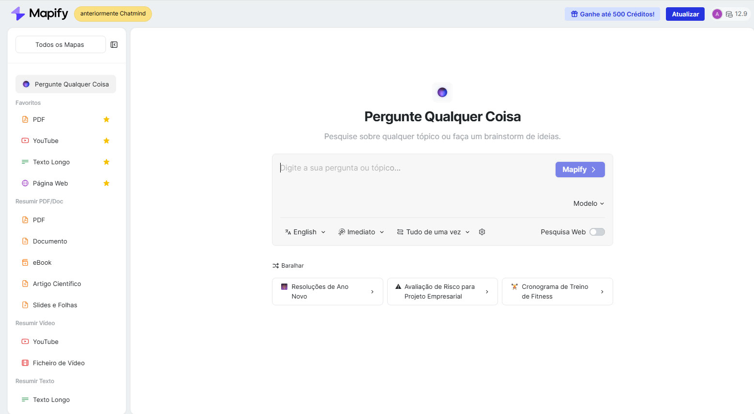Expand the Modelo dropdown
This screenshot has height=414, width=754.
[x=588, y=203]
